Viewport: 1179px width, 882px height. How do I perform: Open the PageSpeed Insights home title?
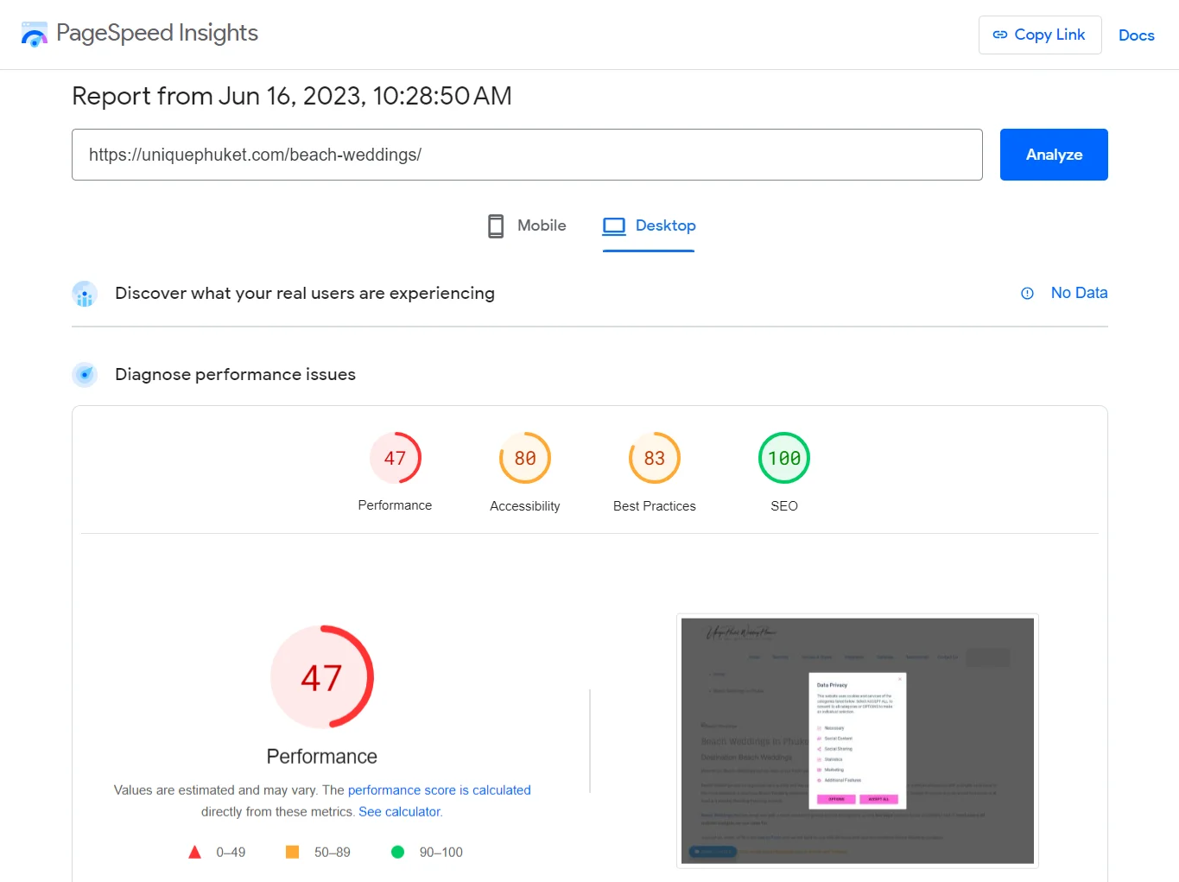[157, 33]
